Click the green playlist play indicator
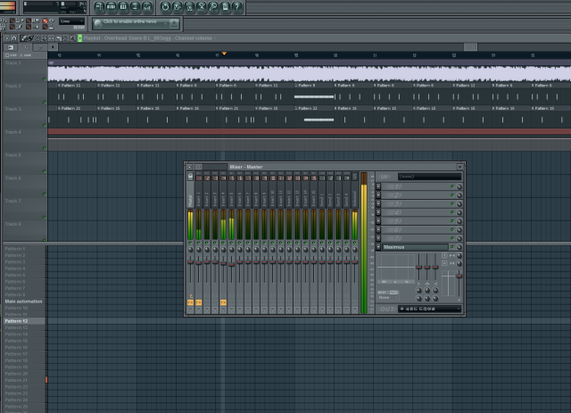The height and width of the screenshot is (413, 571). (x=79, y=38)
